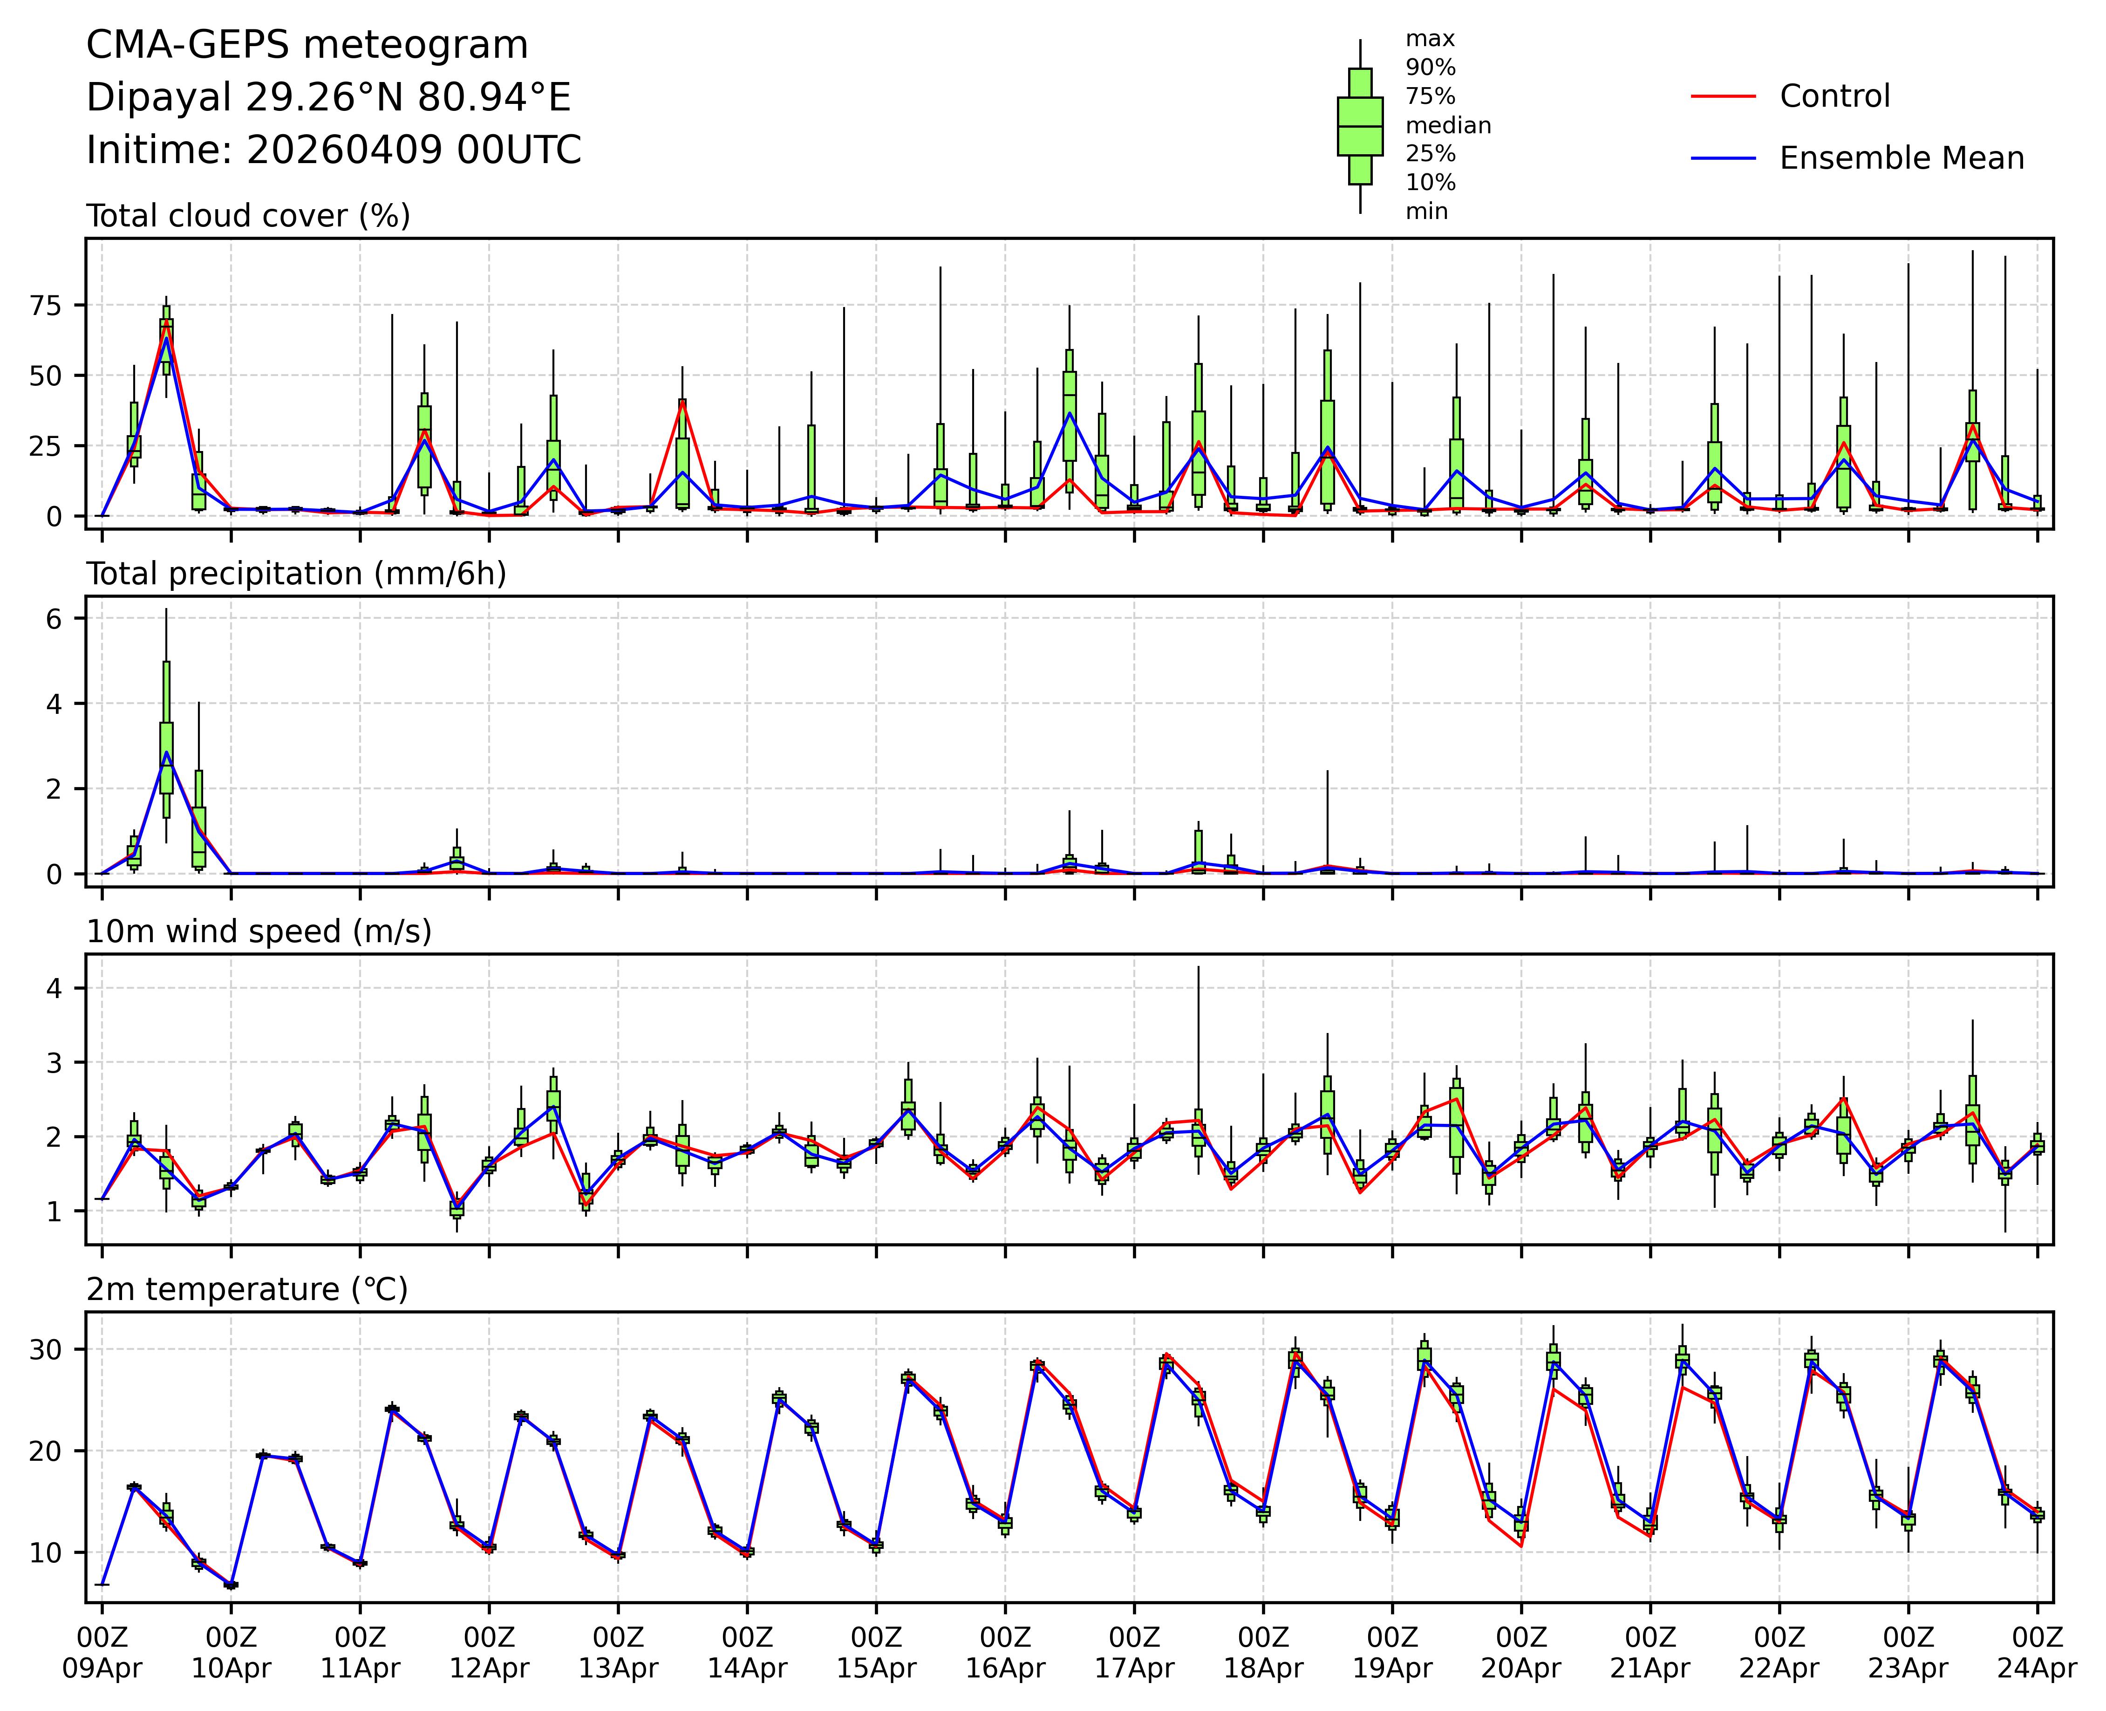Click the '75' tick on cloud cover axis
2106x1711 pixels.
click(46, 306)
